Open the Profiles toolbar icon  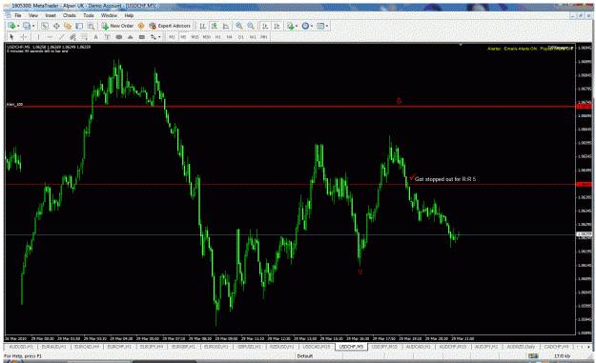pos(27,26)
